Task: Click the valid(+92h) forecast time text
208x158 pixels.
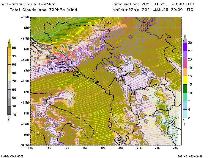Action: pos(153,10)
